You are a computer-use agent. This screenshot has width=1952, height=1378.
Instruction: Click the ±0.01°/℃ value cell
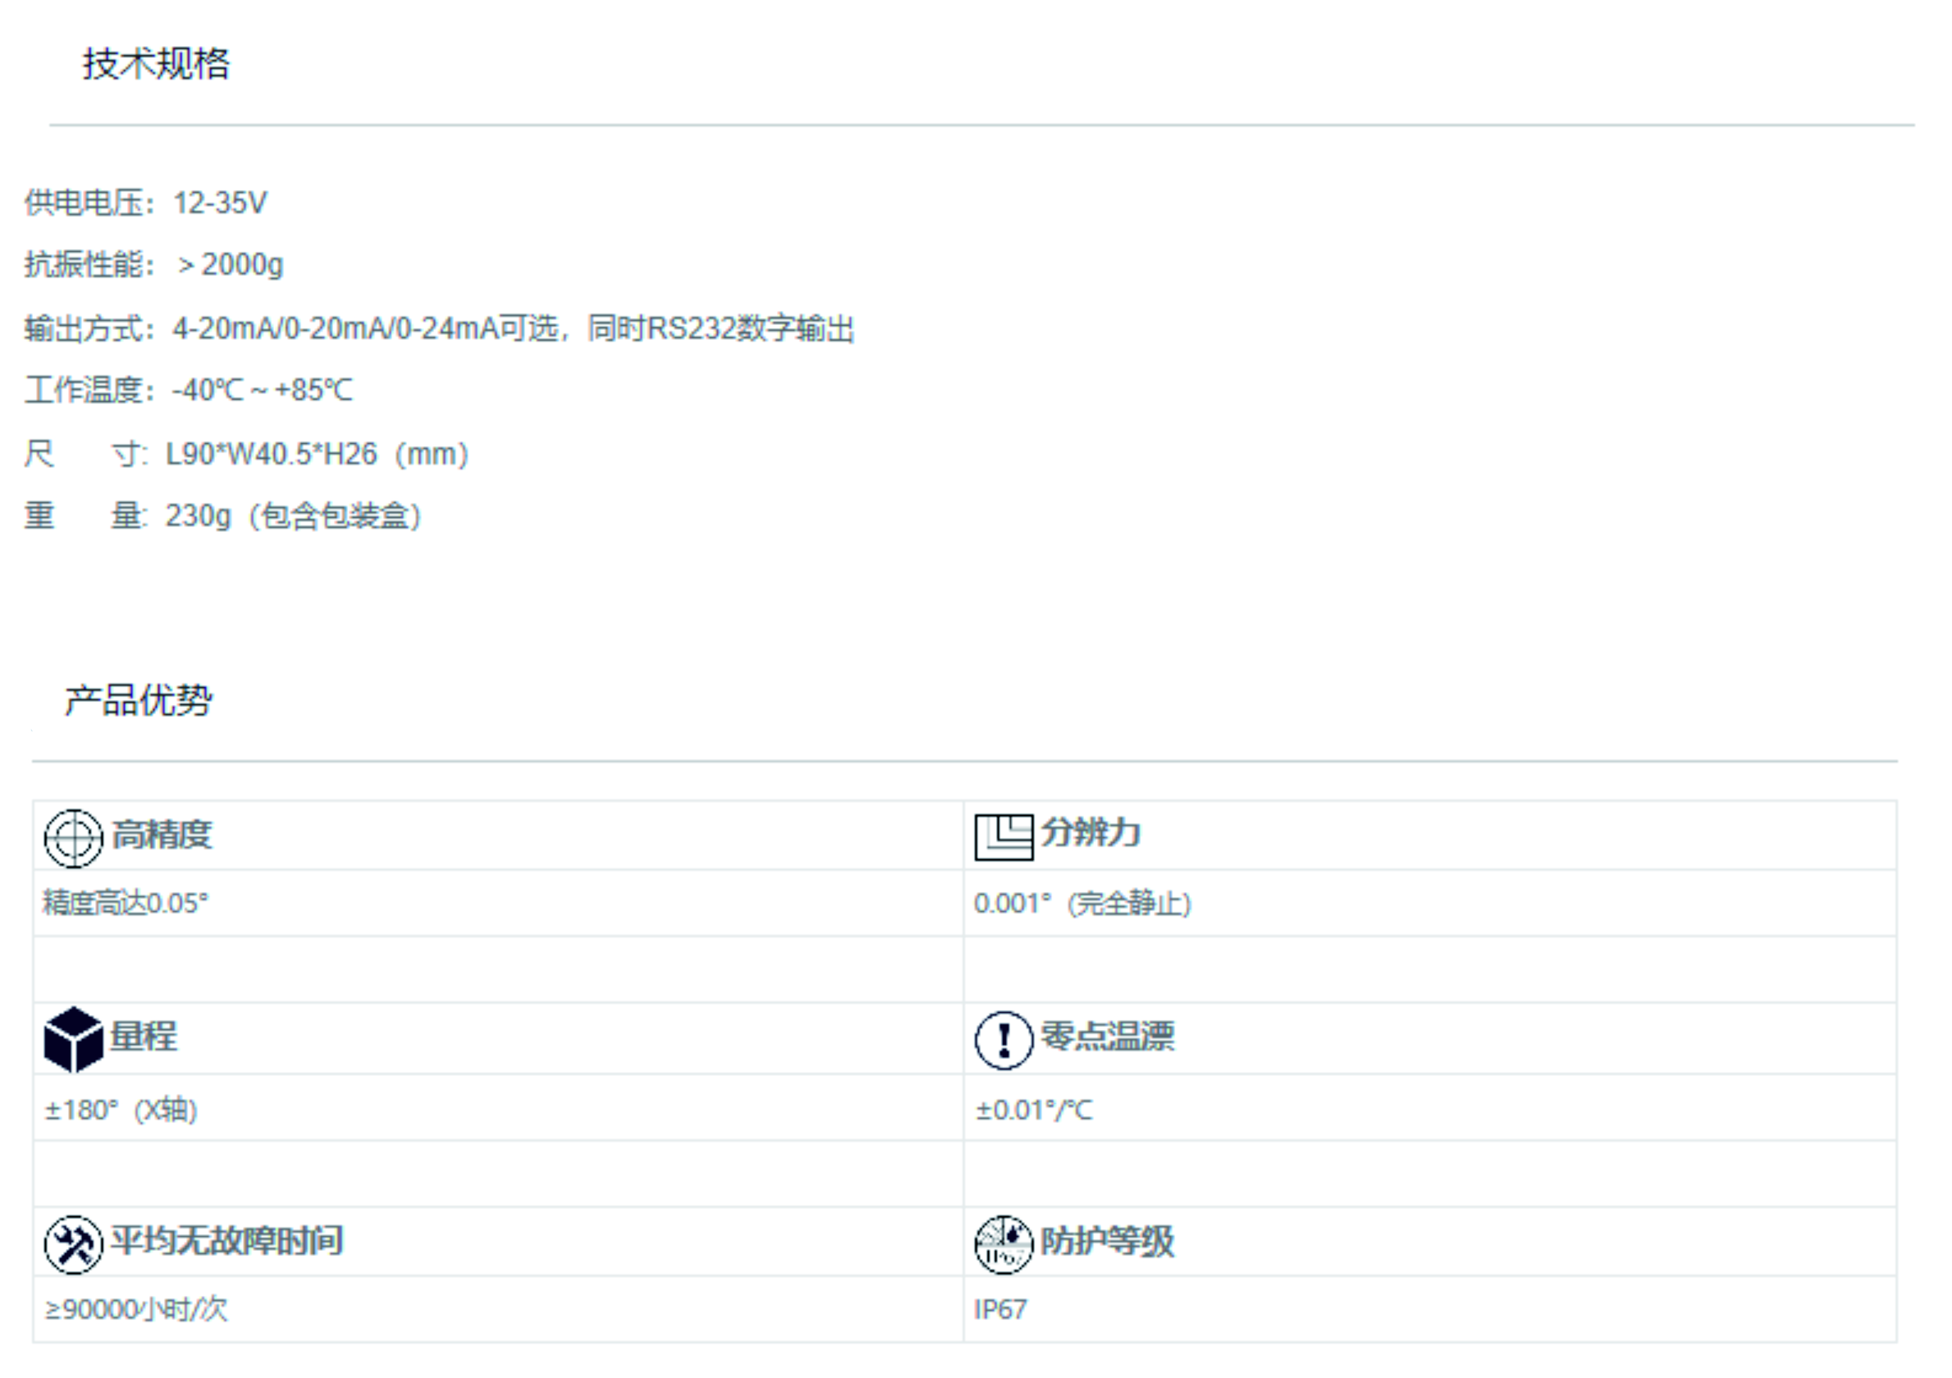tap(1034, 1109)
